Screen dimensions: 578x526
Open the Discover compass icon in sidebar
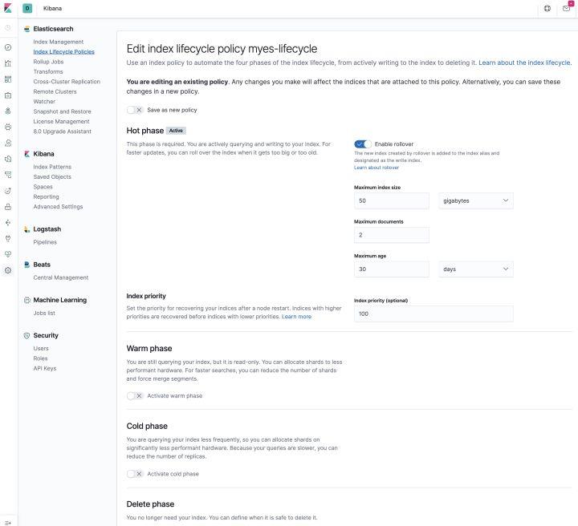coord(8,47)
